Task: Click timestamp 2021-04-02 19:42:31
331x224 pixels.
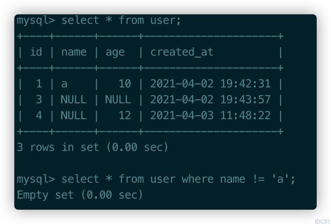Action: [210, 84]
